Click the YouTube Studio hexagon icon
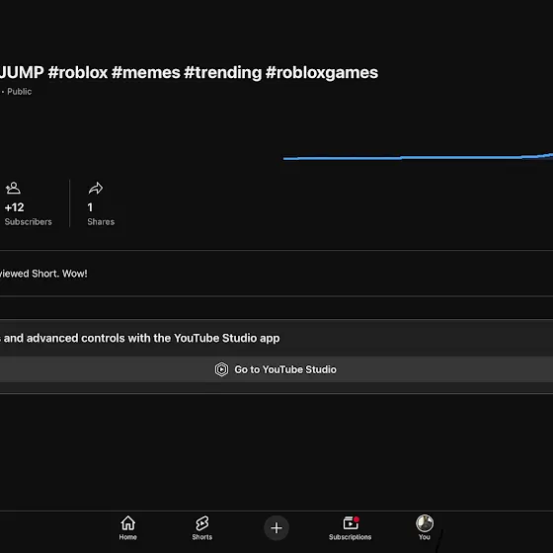 point(222,369)
